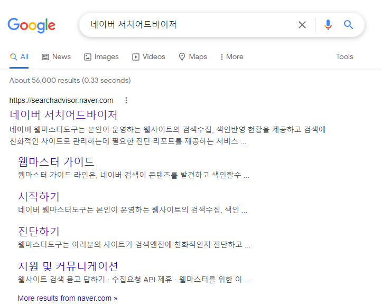This screenshot has height=306, width=382.
Task: Click the snippet starting 웹사이트 검색 묻고 답하기
Action: tap(134, 279)
